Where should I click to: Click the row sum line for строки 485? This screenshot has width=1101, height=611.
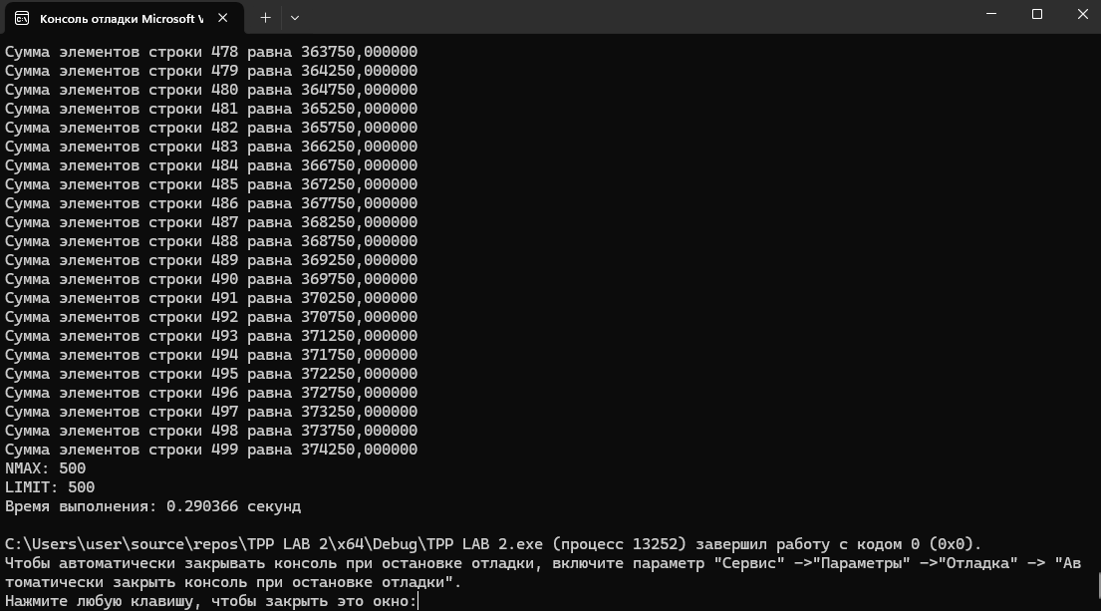point(211,184)
